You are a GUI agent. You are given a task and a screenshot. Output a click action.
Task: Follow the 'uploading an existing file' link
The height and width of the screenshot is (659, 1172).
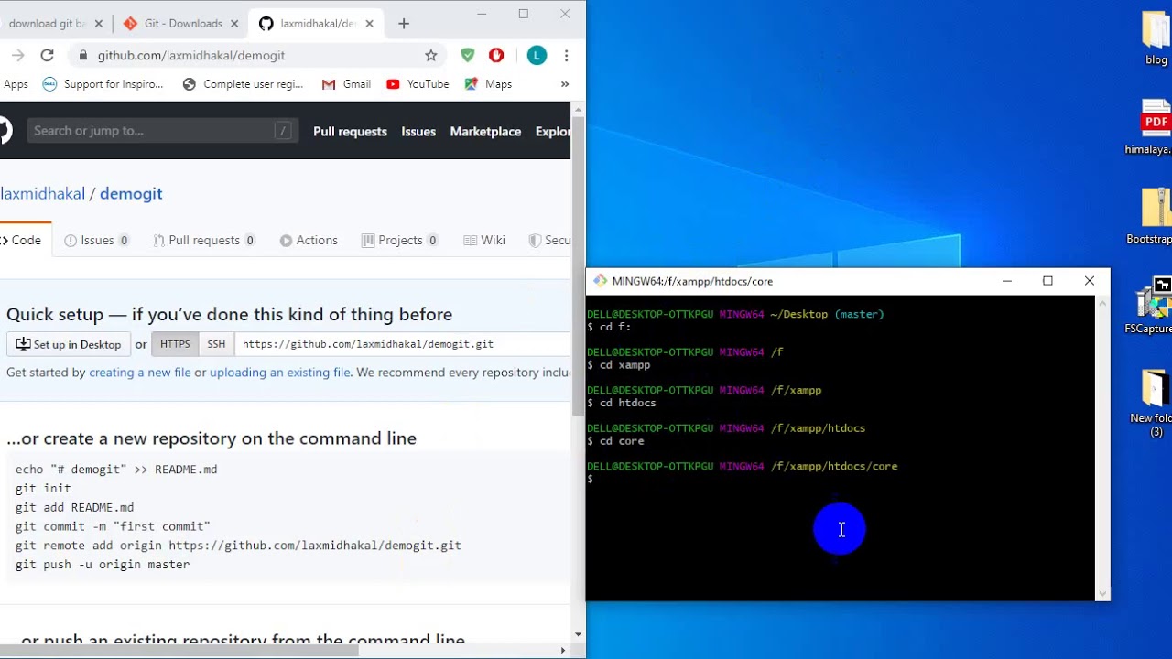(x=280, y=373)
